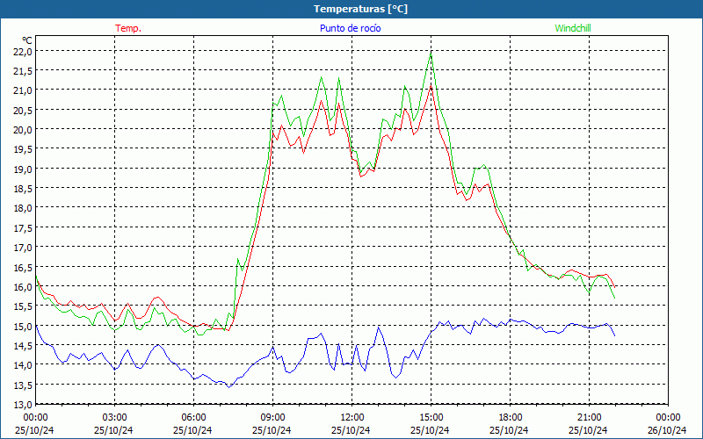Screen dimensions: 703x439
Task: Click the 21,0 y-axis label
Action: [x=23, y=90]
